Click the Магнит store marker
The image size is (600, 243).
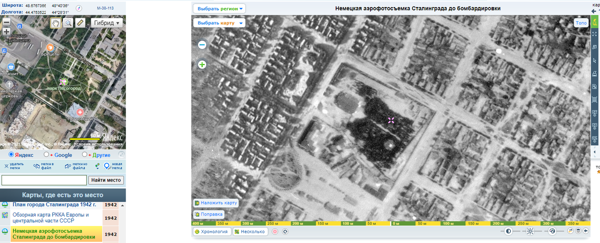click(x=10, y=66)
